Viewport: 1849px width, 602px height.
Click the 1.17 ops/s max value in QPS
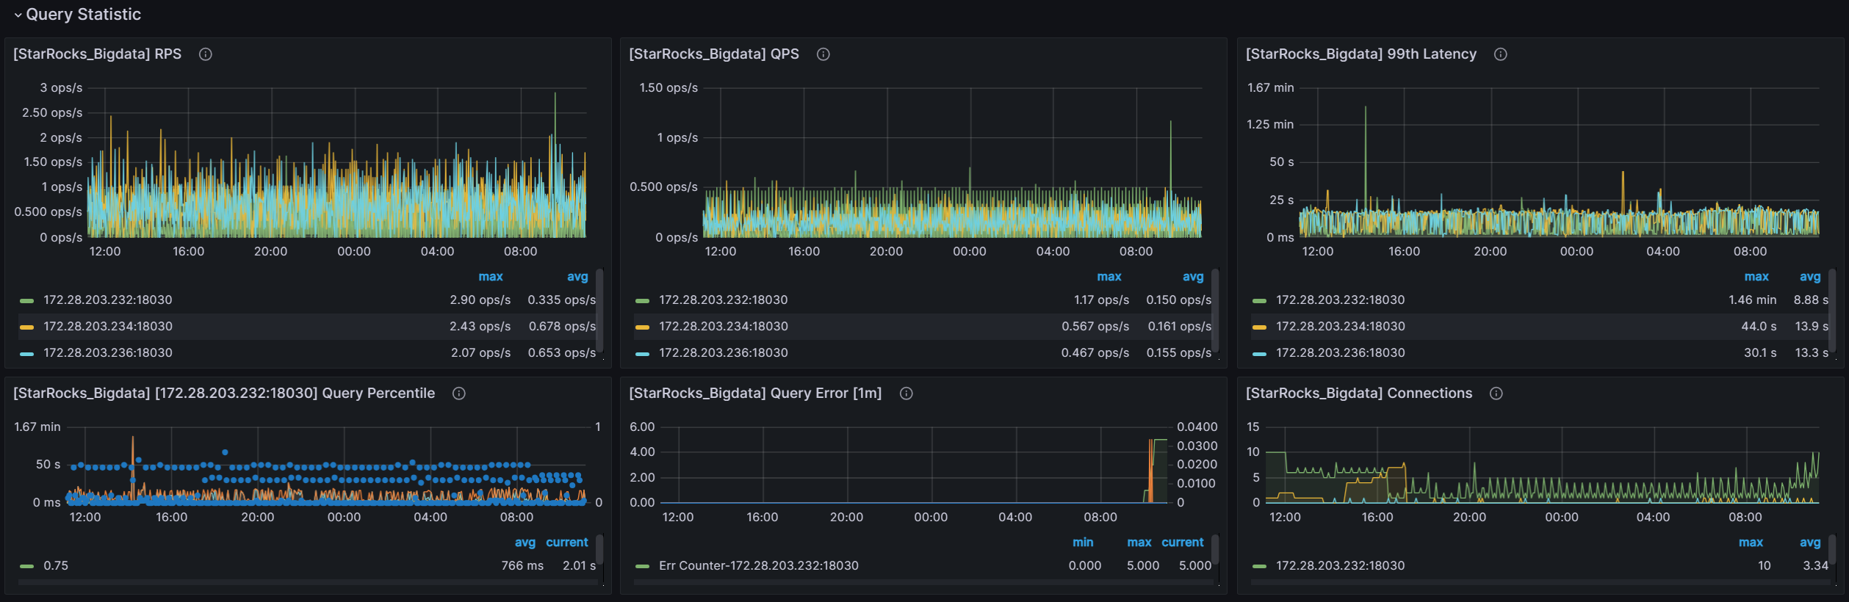pyautogui.click(x=1102, y=300)
